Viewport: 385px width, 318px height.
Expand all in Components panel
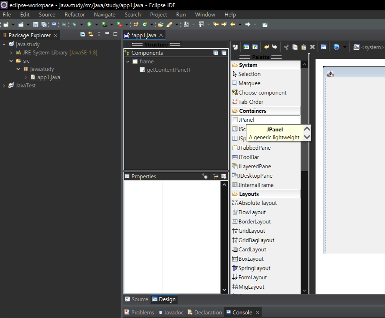216,53
